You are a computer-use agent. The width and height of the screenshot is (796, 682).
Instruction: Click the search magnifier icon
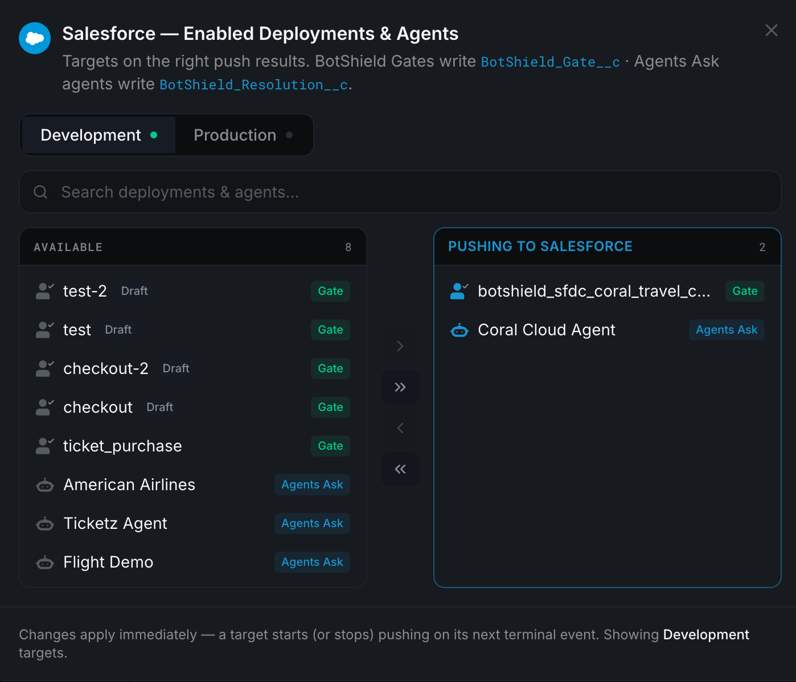40,192
